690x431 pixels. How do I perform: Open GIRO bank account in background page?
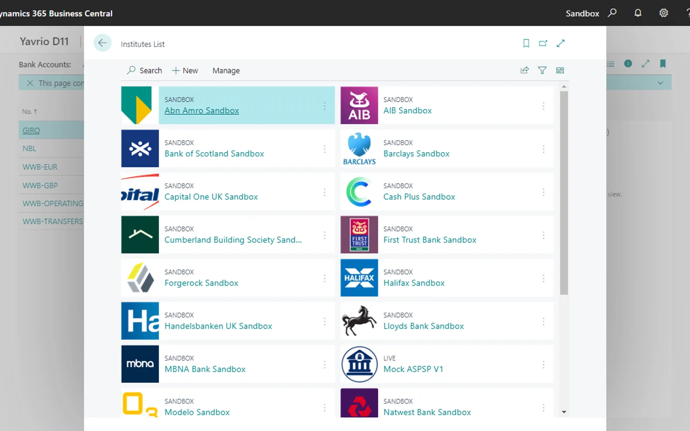pyautogui.click(x=31, y=130)
